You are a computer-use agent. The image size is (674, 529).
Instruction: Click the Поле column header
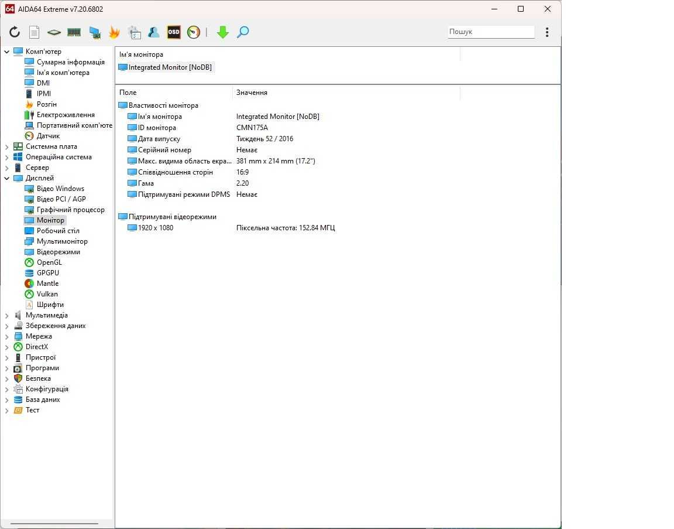[x=174, y=93]
